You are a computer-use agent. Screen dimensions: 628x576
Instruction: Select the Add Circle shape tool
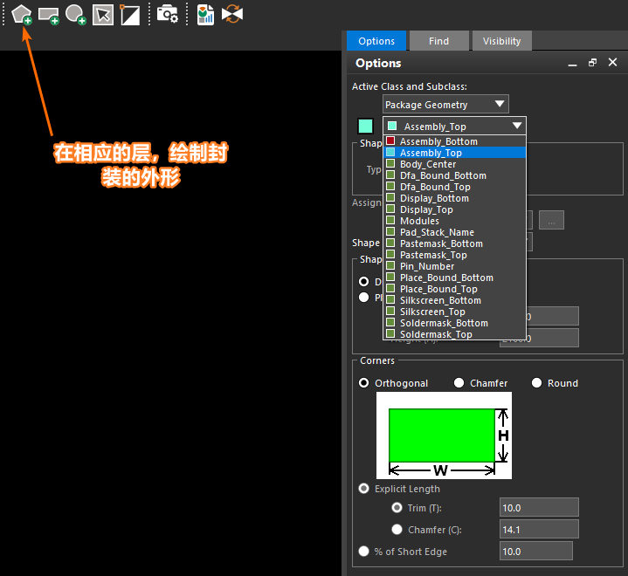pos(76,14)
